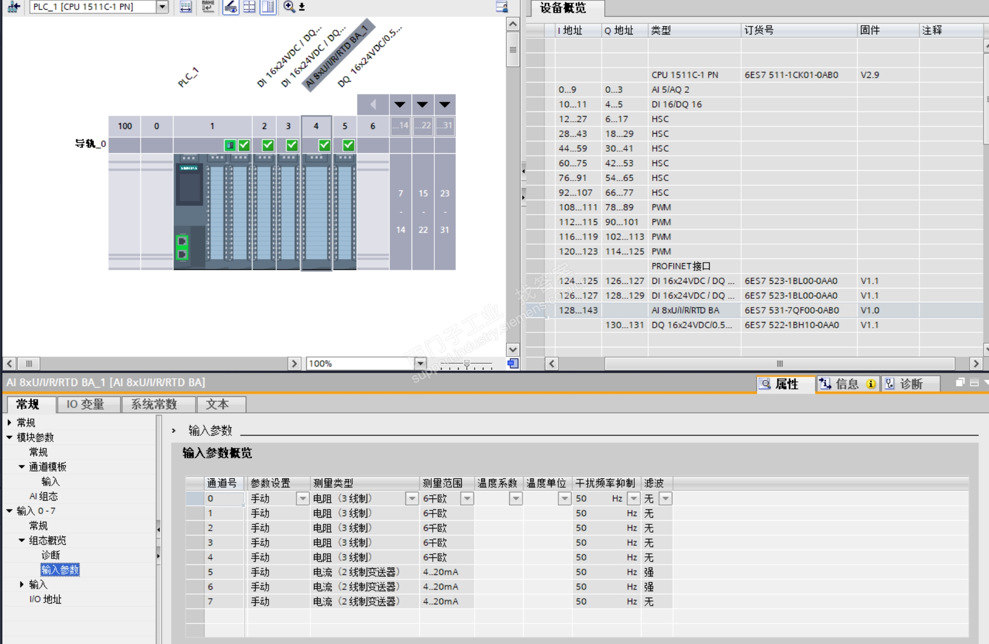Click the AI 8xU/I/R/RTD BA row type cell

pos(694,311)
